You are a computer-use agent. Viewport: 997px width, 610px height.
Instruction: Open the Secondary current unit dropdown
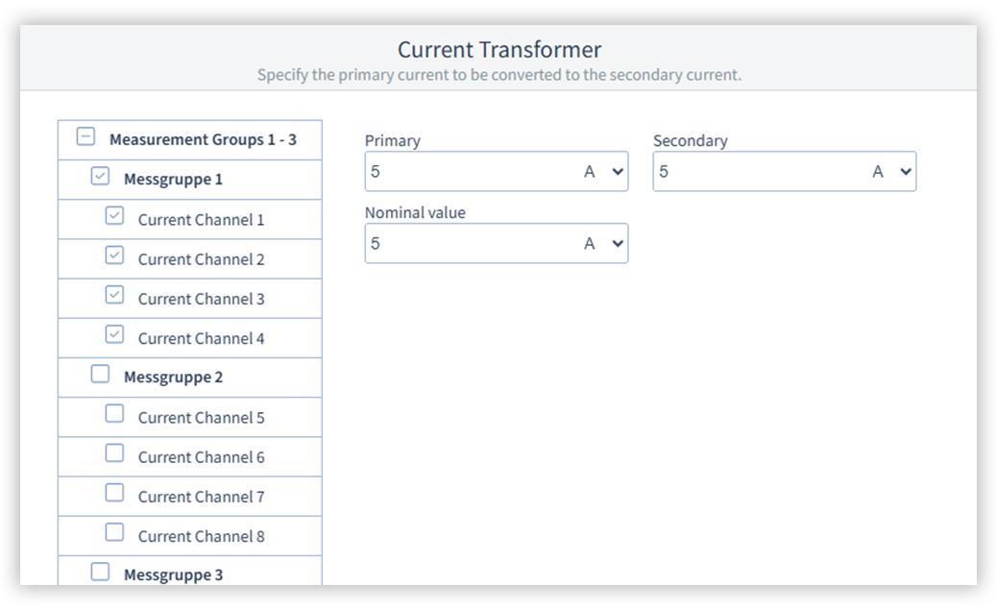[x=892, y=172]
